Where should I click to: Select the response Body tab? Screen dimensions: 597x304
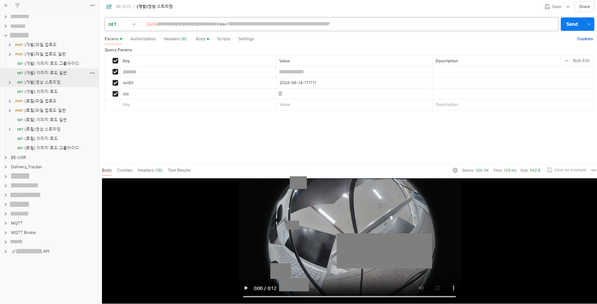click(x=107, y=170)
